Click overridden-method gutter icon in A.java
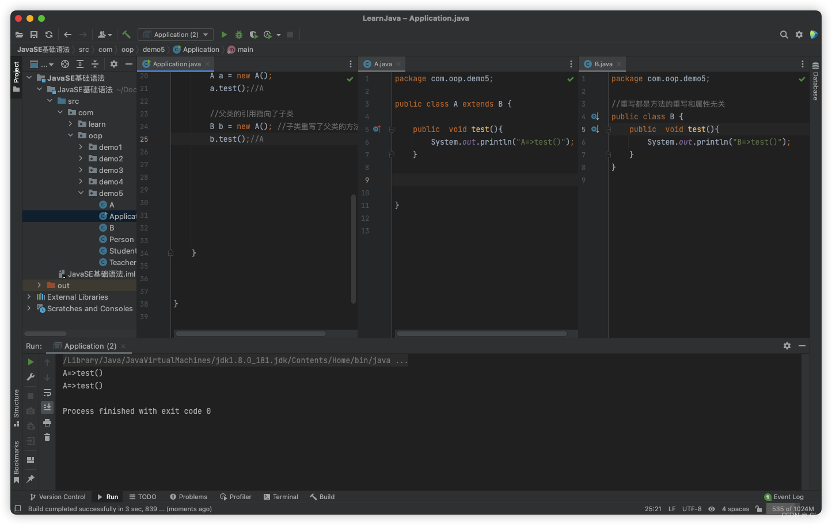832x525 pixels. pos(377,129)
